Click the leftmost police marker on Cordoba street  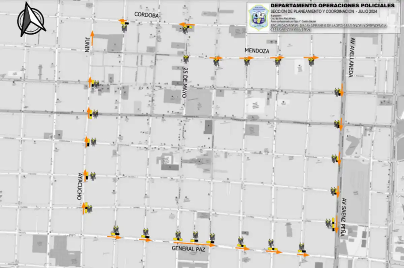124,28
